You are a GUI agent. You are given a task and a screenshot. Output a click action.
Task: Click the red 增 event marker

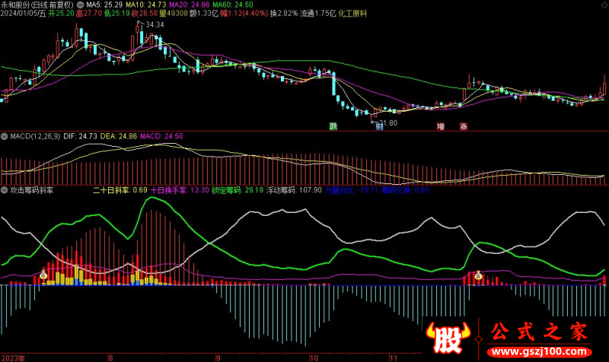tap(440, 126)
